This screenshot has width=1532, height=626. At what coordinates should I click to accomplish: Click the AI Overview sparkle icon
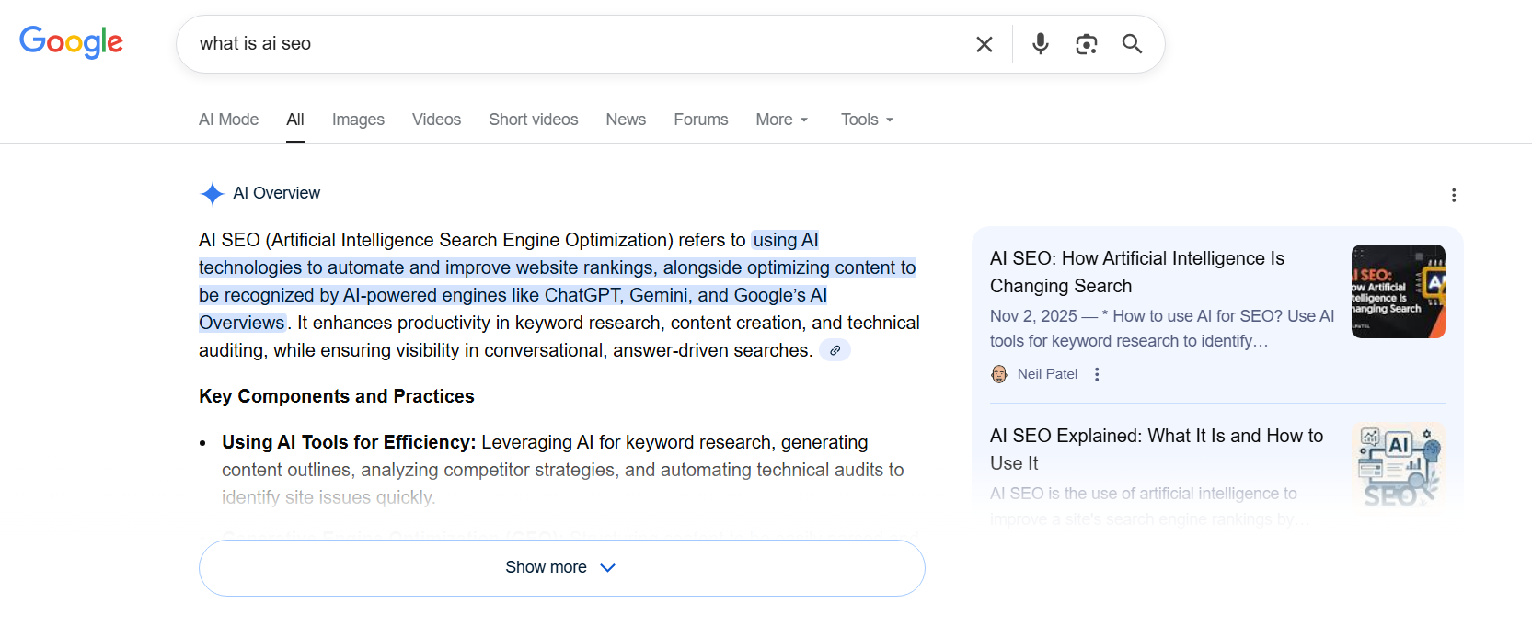tap(213, 194)
